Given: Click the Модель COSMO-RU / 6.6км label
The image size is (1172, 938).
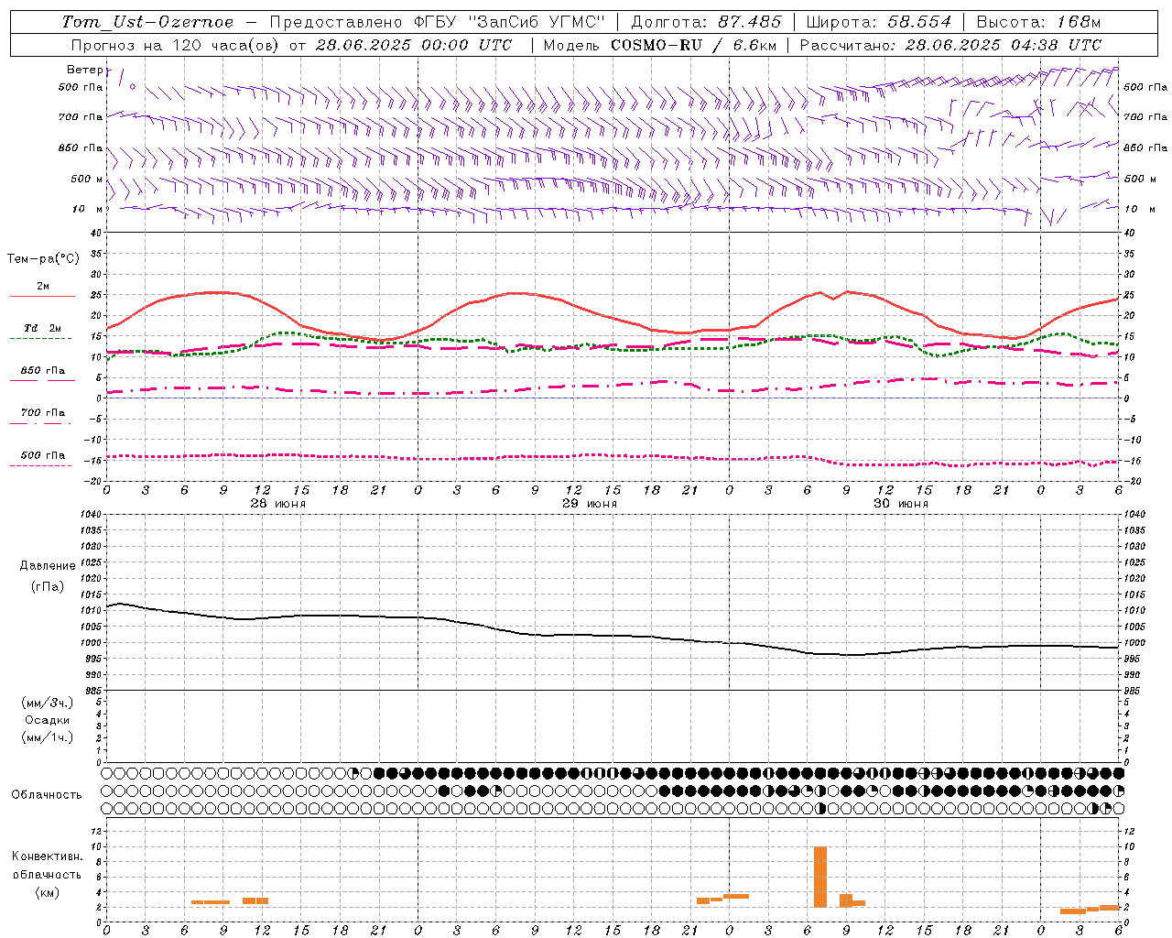Looking at the screenshot, I should [660, 45].
